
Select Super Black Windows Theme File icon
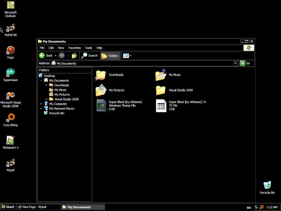coord(101,105)
